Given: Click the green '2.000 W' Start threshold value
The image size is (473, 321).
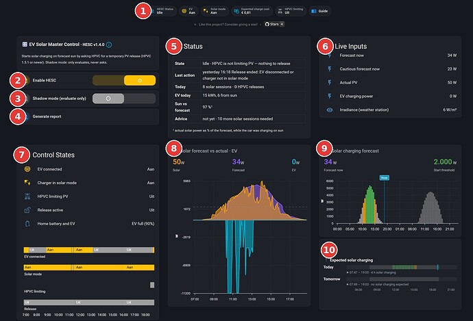Looking at the screenshot, I should [x=445, y=162].
